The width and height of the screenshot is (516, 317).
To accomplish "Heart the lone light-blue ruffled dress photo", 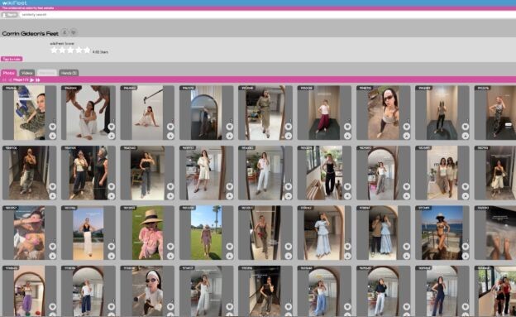I will [347, 247].
